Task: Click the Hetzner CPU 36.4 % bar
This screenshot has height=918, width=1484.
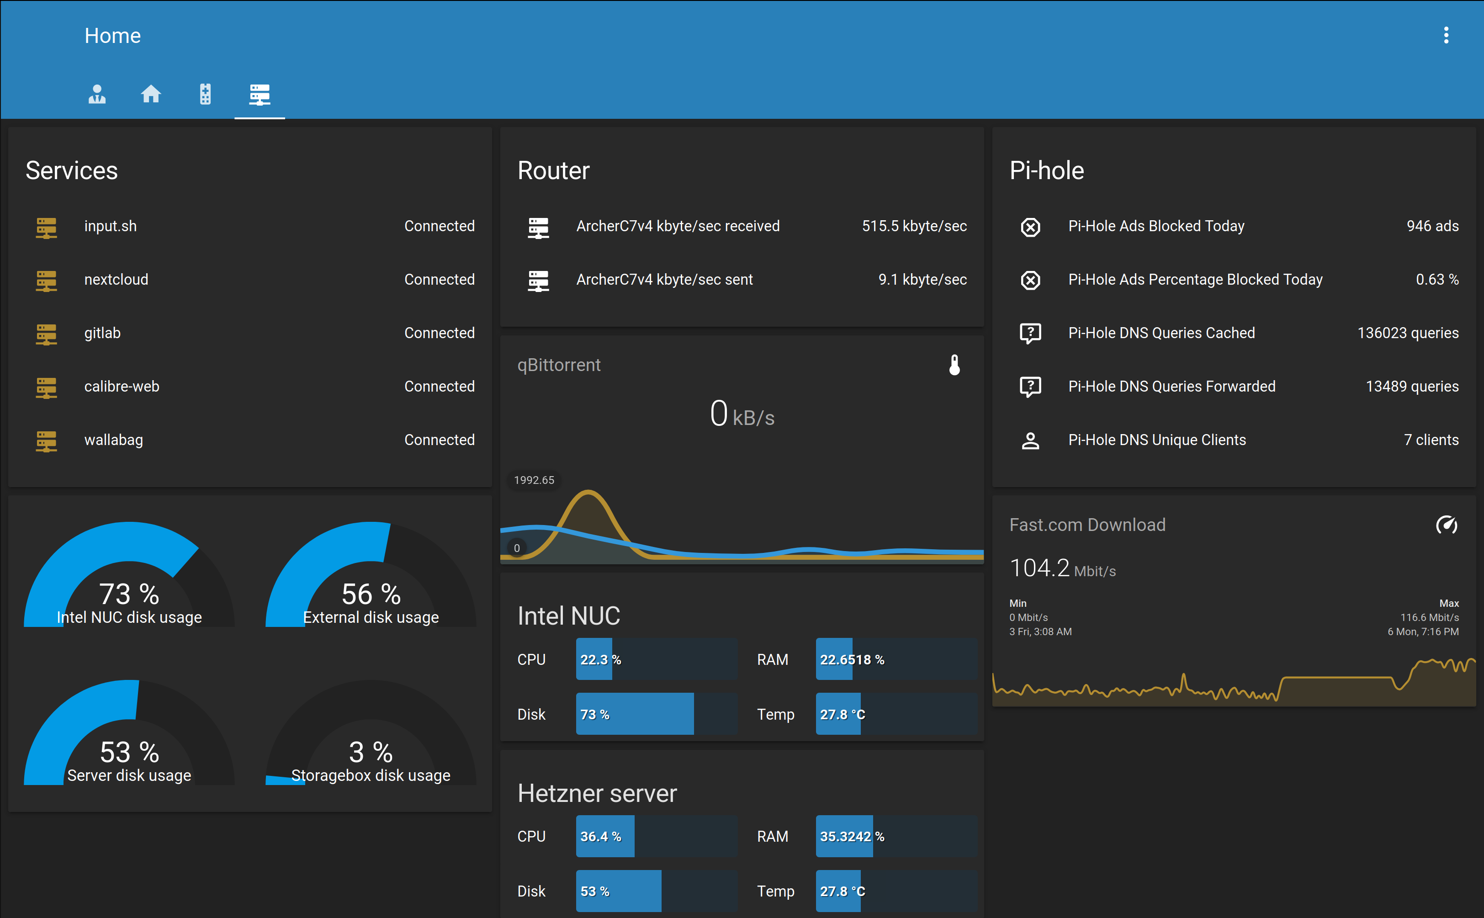Action: [657, 836]
